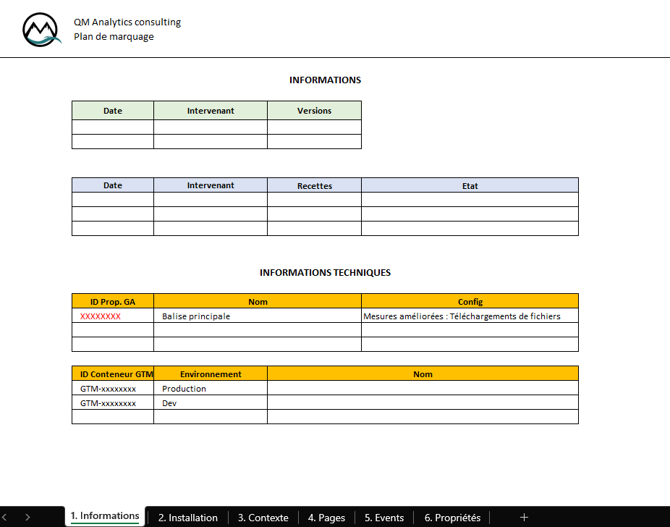Select the GTM-xxxxxxxx cell in Dev row
The image size is (670, 527).
pyautogui.click(x=113, y=402)
